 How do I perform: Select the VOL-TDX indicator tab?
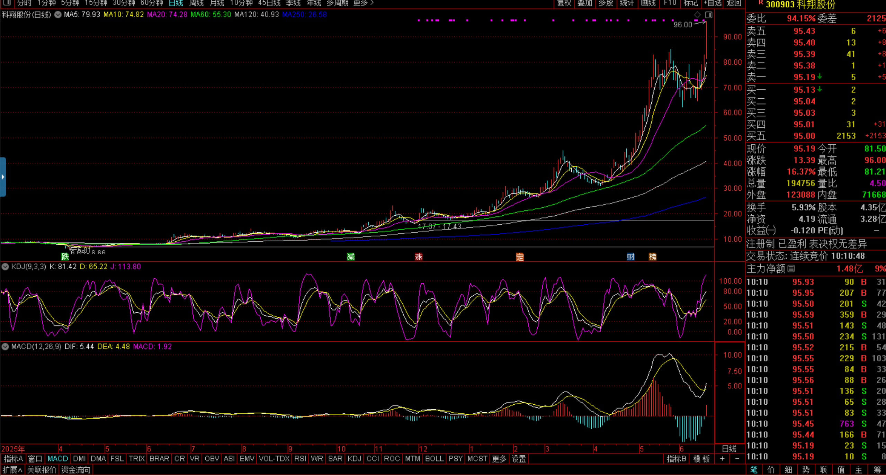pyautogui.click(x=274, y=459)
